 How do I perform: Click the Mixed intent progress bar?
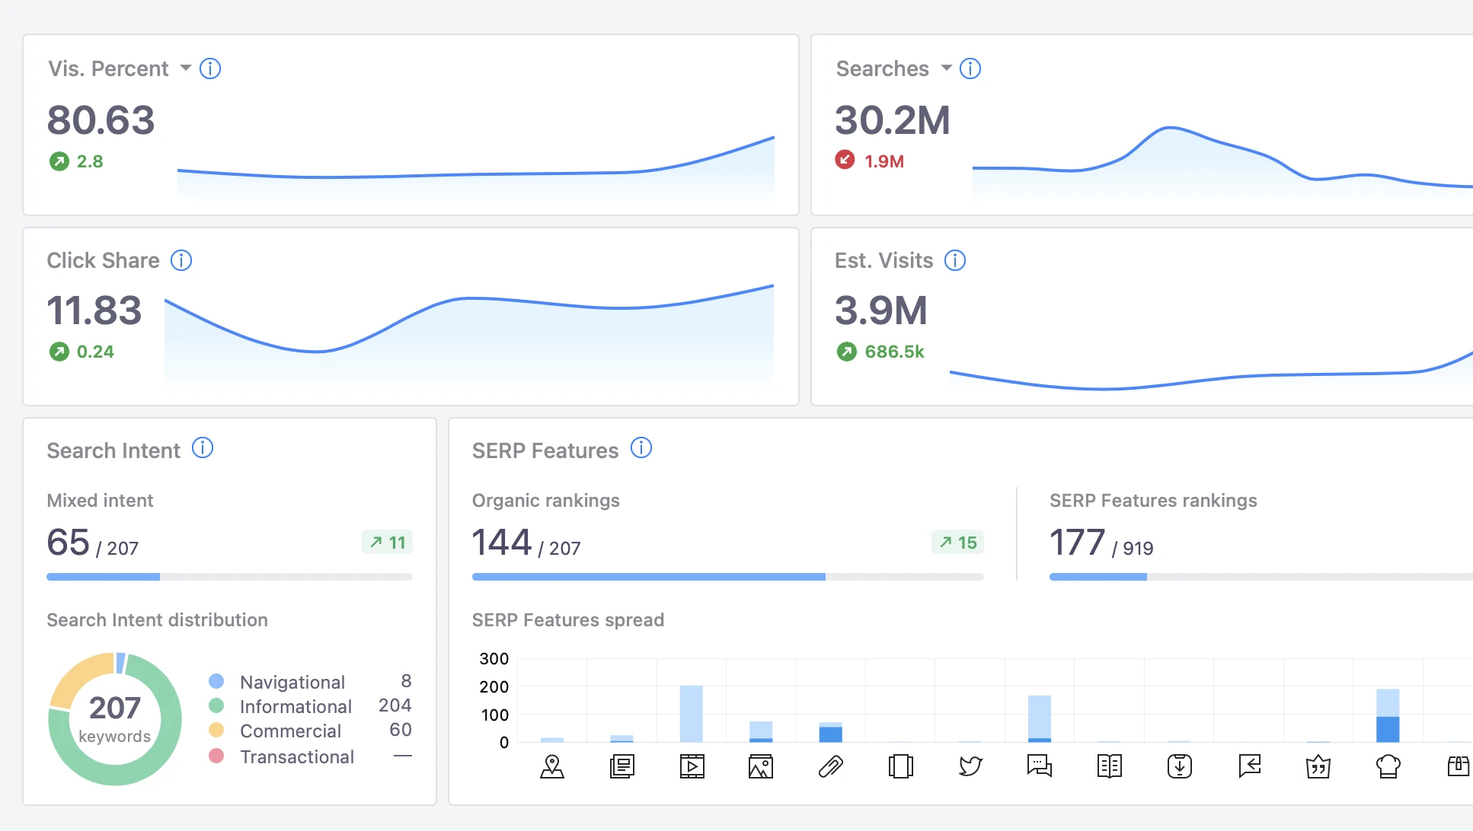[x=228, y=577]
